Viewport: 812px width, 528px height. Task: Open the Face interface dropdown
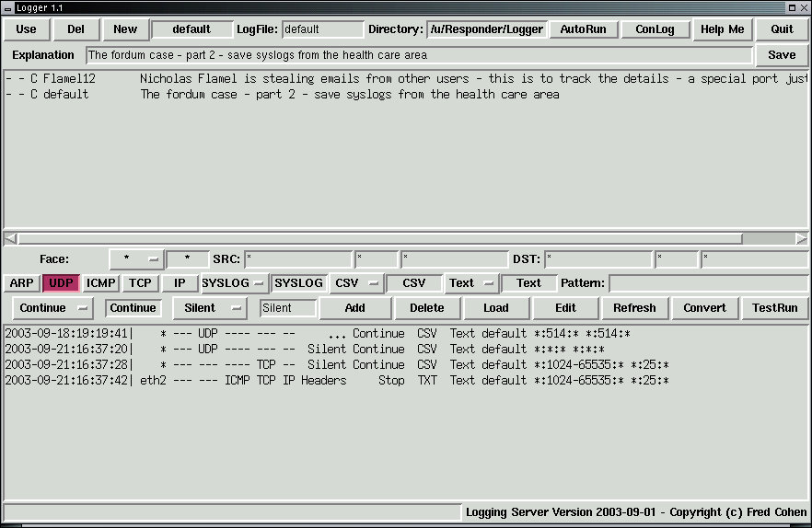136,259
